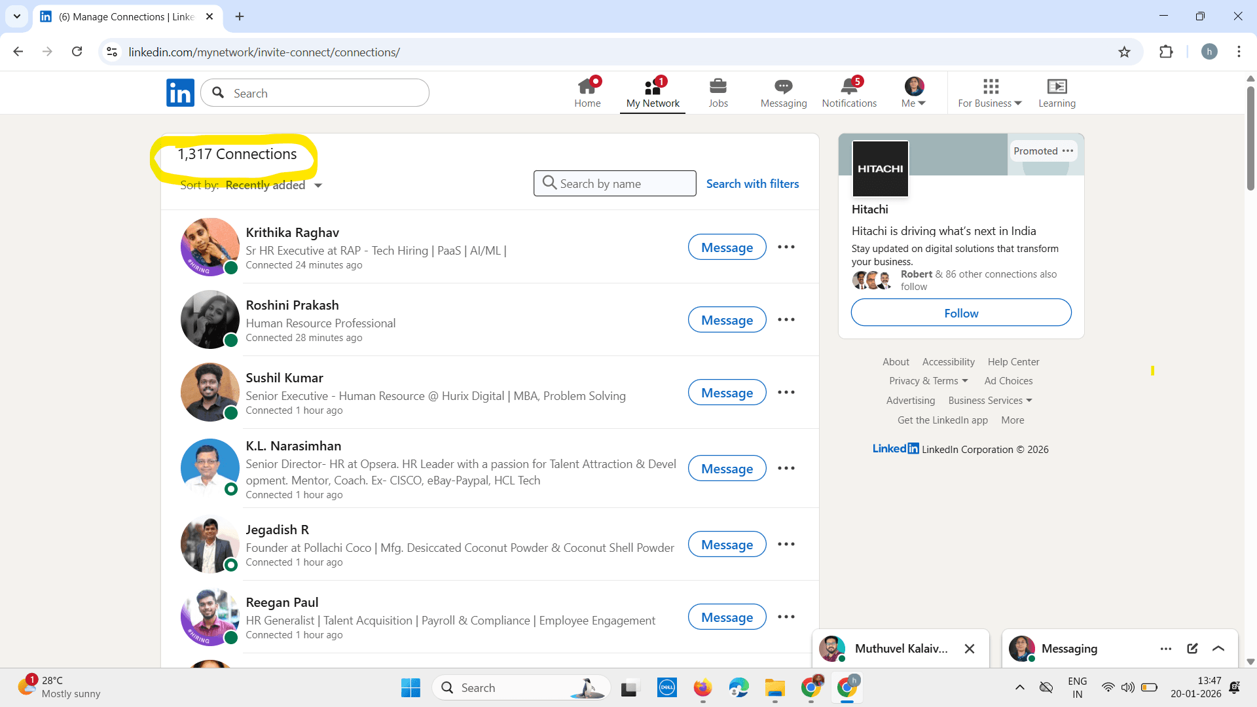Screen dimensions: 1257x707
Task: Expand the Me profile menu
Action: (914, 92)
